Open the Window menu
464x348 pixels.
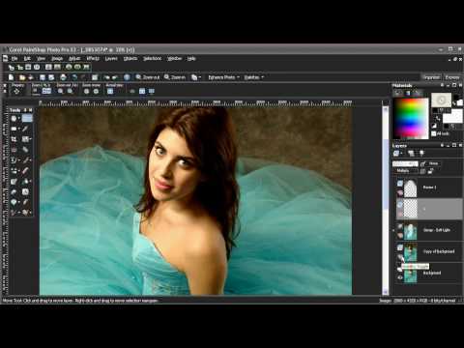pyautogui.click(x=174, y=59)
